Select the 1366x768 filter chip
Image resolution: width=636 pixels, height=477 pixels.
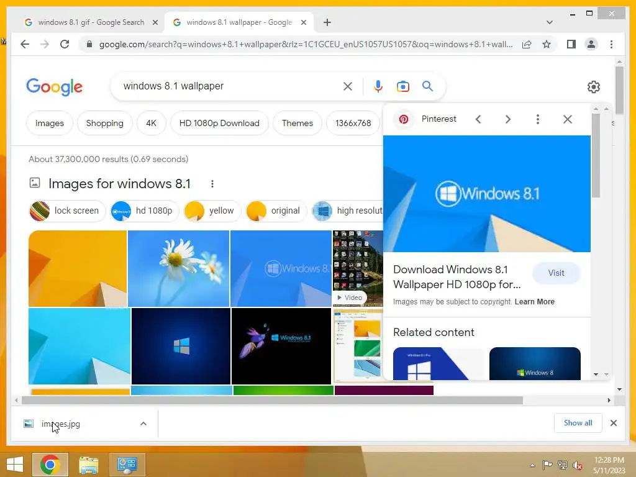353,123
